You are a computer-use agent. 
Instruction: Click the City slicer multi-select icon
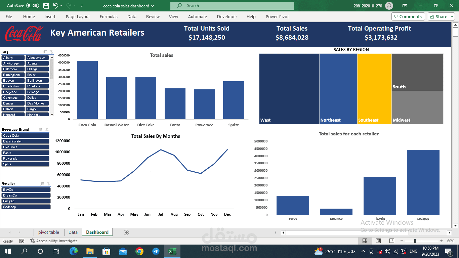click(x=45, y=52)
